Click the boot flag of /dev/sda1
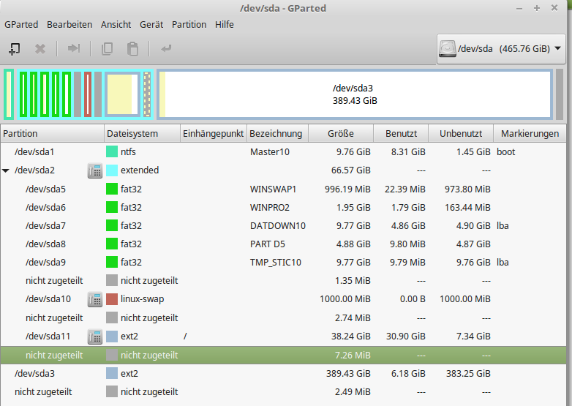 pos(505,151)
